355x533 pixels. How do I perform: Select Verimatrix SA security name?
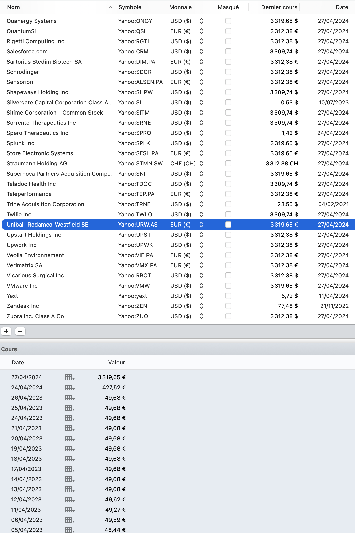tap(24, 265)
